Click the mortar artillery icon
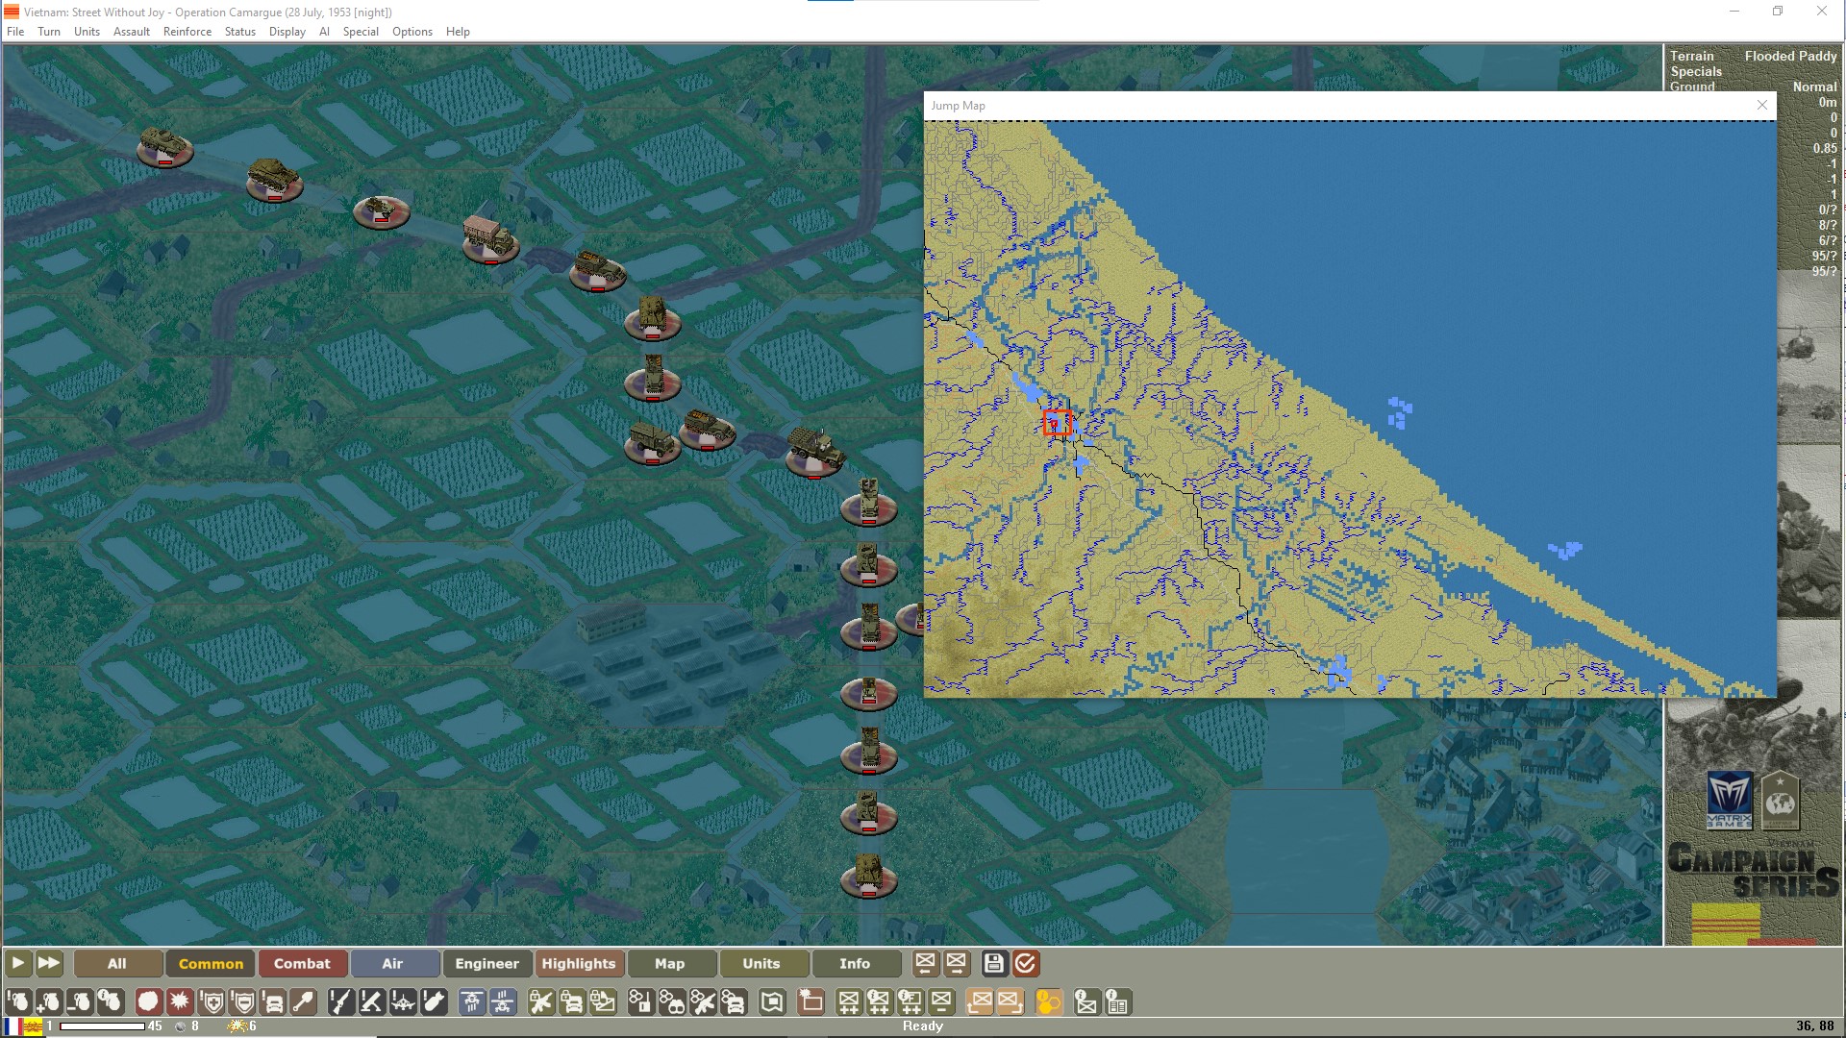 click(x=372, y=1002)
